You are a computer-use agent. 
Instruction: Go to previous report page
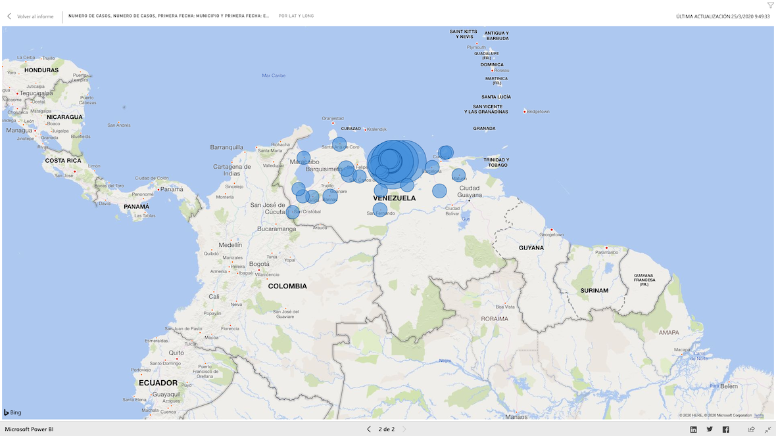(x=369, y=429)
